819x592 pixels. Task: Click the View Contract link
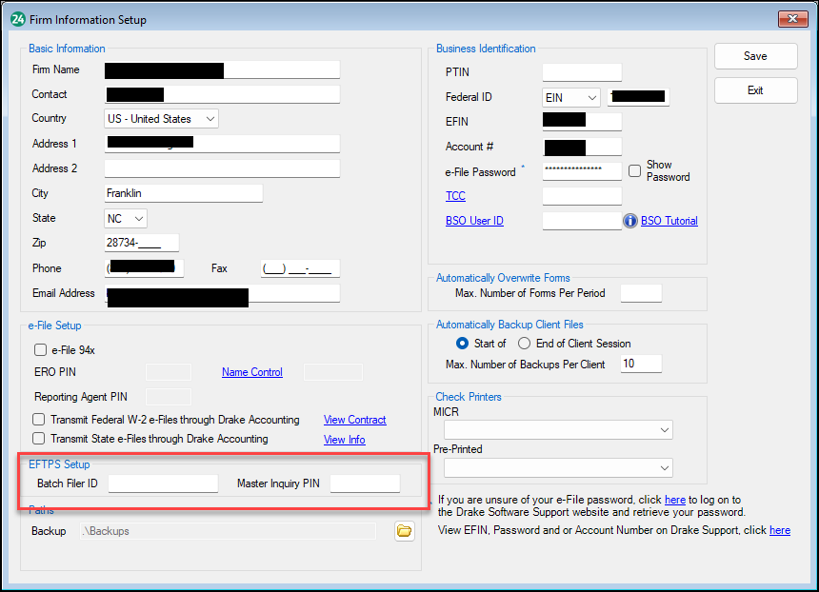(354, 419)
